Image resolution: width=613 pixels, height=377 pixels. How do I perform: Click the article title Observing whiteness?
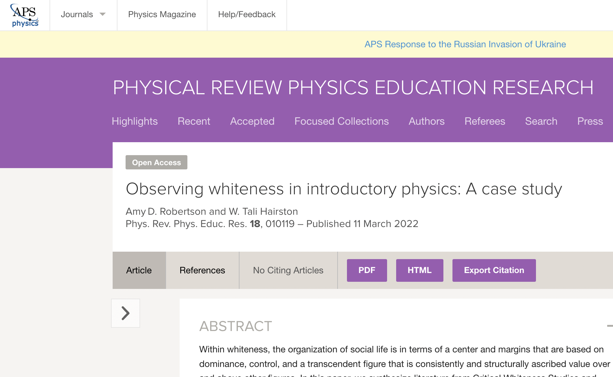coord(344,189)
